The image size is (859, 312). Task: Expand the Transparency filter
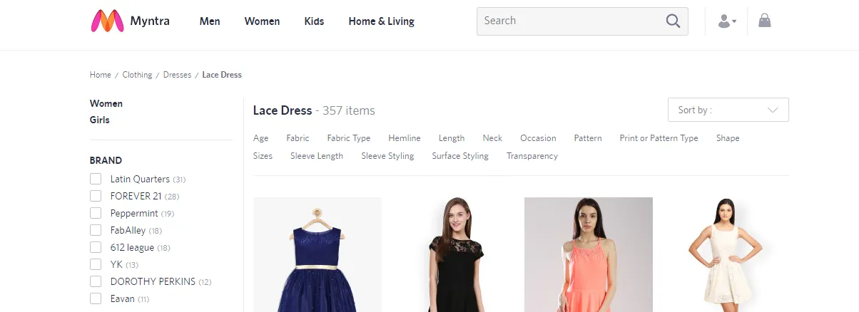[x=532, y=156]
